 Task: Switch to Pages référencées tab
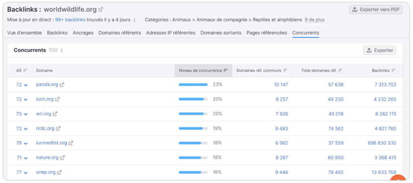267,33
